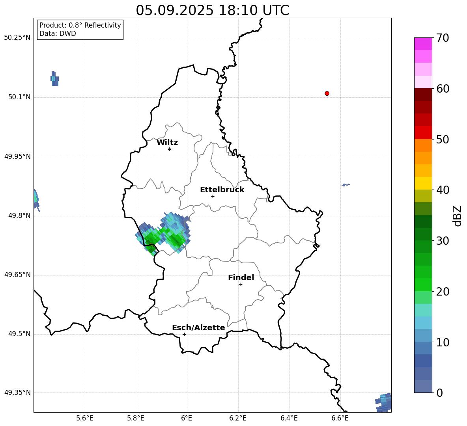Click the dBZ colorbar label
Viewport: 467px width, 426px height.
457,216
